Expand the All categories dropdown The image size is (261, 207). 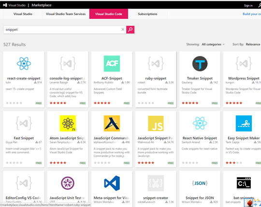click(x=213, y=44)
